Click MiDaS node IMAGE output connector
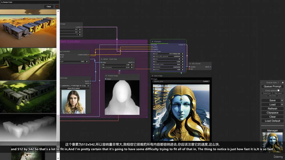285x160 pixels. (134, 63)
